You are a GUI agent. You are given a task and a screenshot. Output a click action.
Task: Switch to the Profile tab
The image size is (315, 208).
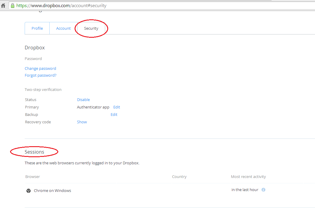[x=37, y=29]
